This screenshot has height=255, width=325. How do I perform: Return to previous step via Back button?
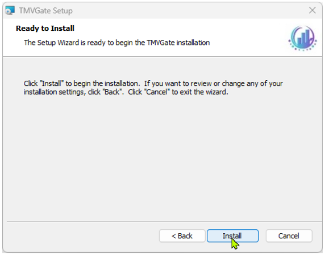click(182, 236)
